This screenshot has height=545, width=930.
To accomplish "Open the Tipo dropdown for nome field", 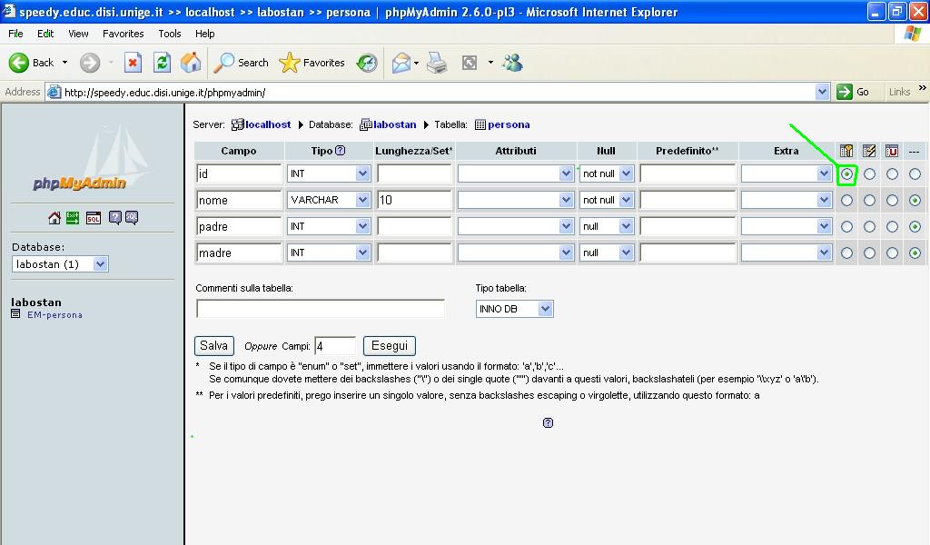I will pyautogui.click(x=362, y=200).
